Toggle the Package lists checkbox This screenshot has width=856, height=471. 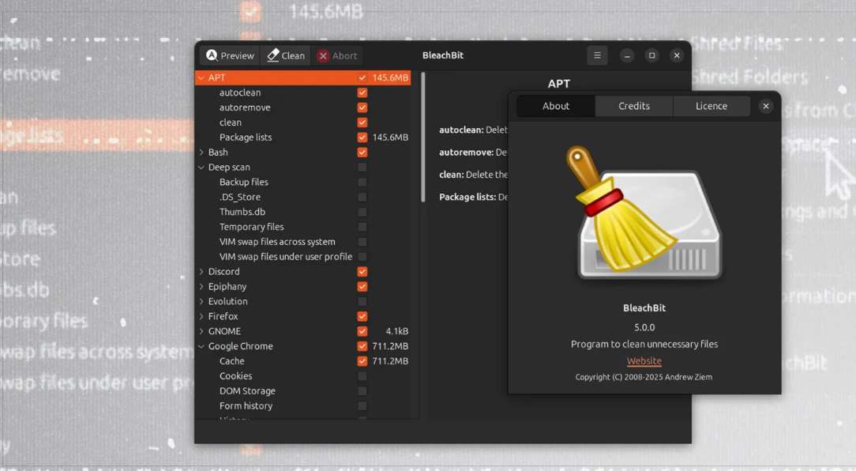pos(362,138)
